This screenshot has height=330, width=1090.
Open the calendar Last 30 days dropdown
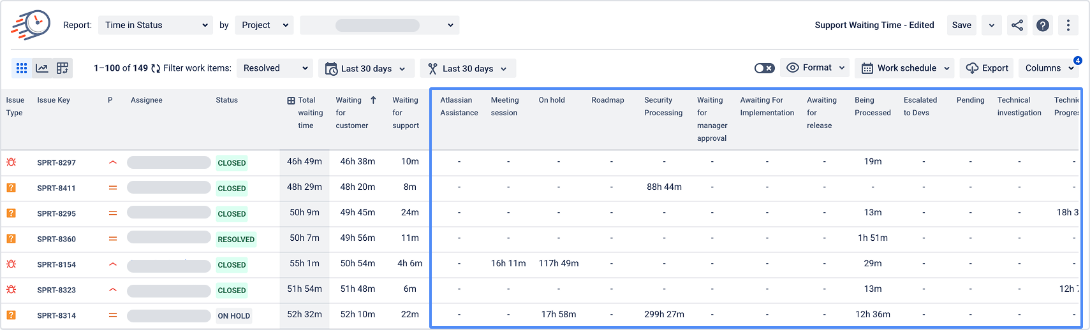366,68
